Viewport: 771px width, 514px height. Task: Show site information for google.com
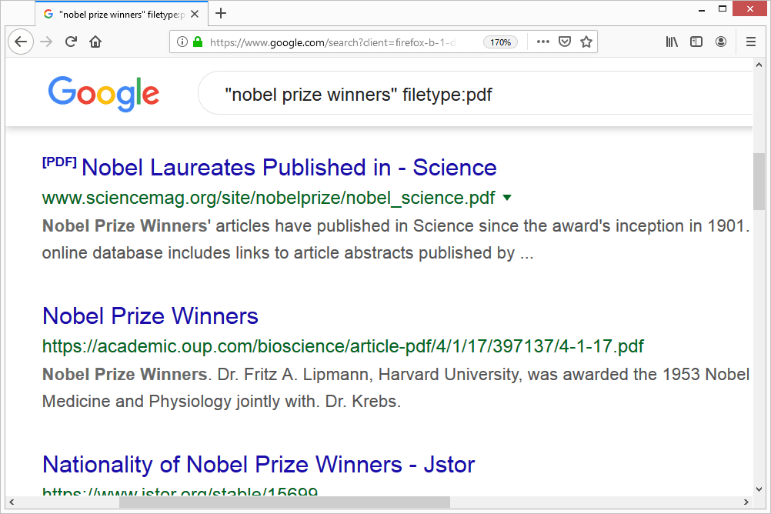click(182, 42)
